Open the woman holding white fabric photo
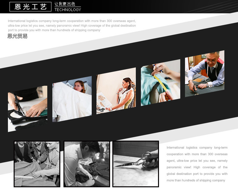 72,98
